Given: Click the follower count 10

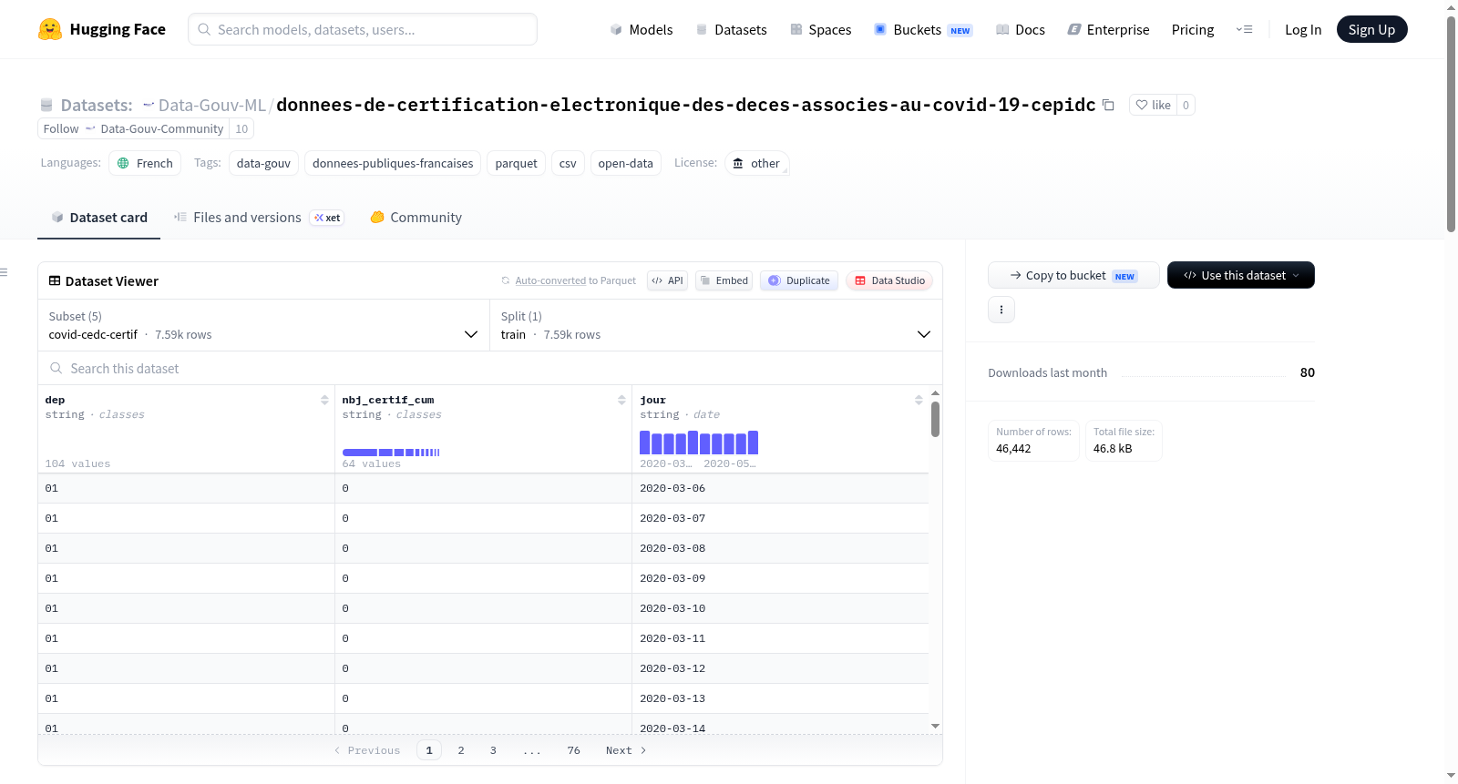Looking at the screenshot, I should pyautogui.click(x=241, y=128).
